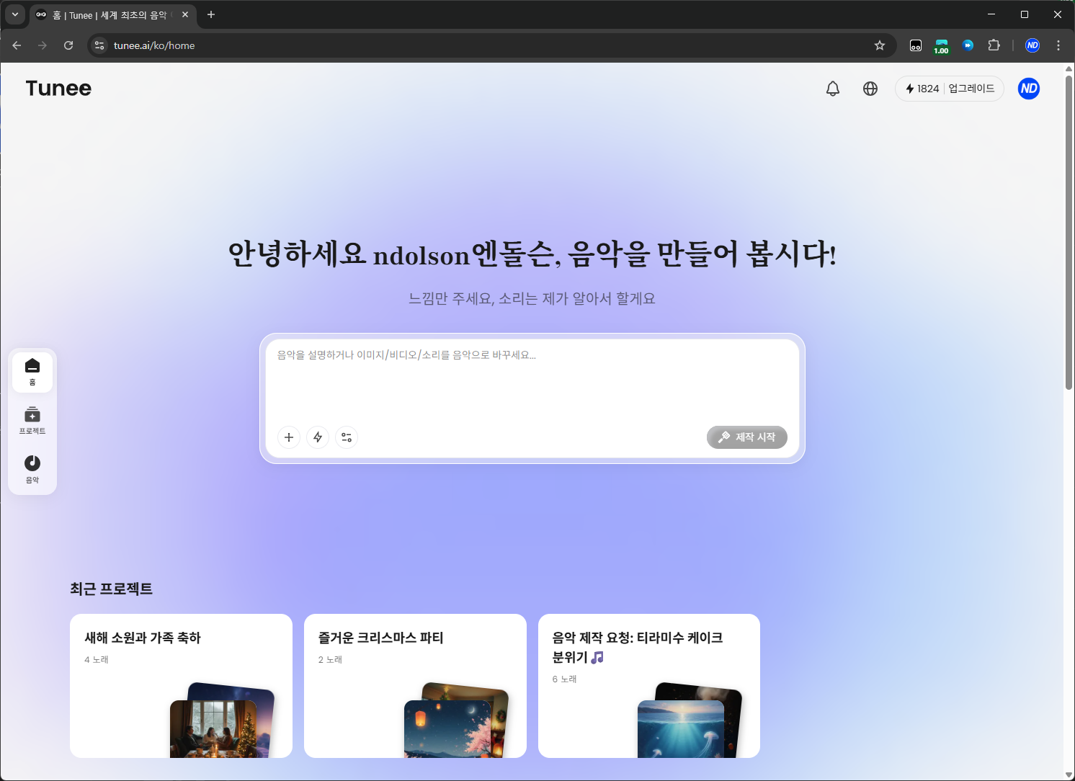Open project 즐거운 크리스마스 파티

coord(415,686)
